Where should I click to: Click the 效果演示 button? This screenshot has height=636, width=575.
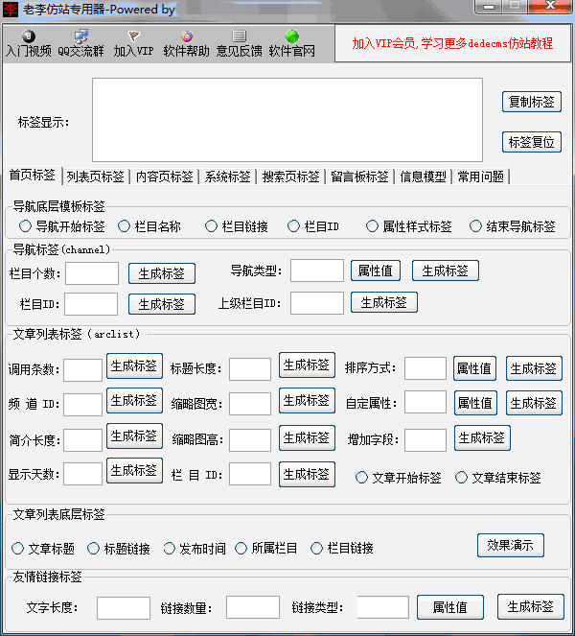pos(510,546)
